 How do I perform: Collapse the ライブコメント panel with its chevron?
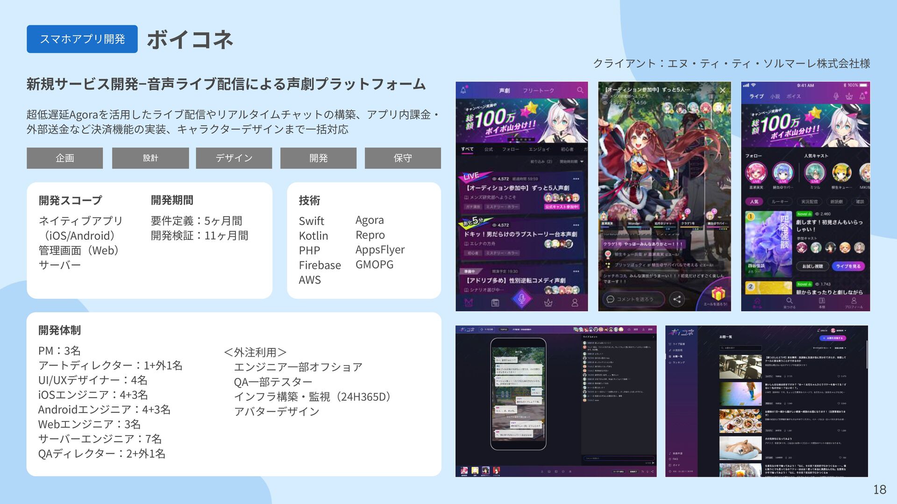[653, 336]
